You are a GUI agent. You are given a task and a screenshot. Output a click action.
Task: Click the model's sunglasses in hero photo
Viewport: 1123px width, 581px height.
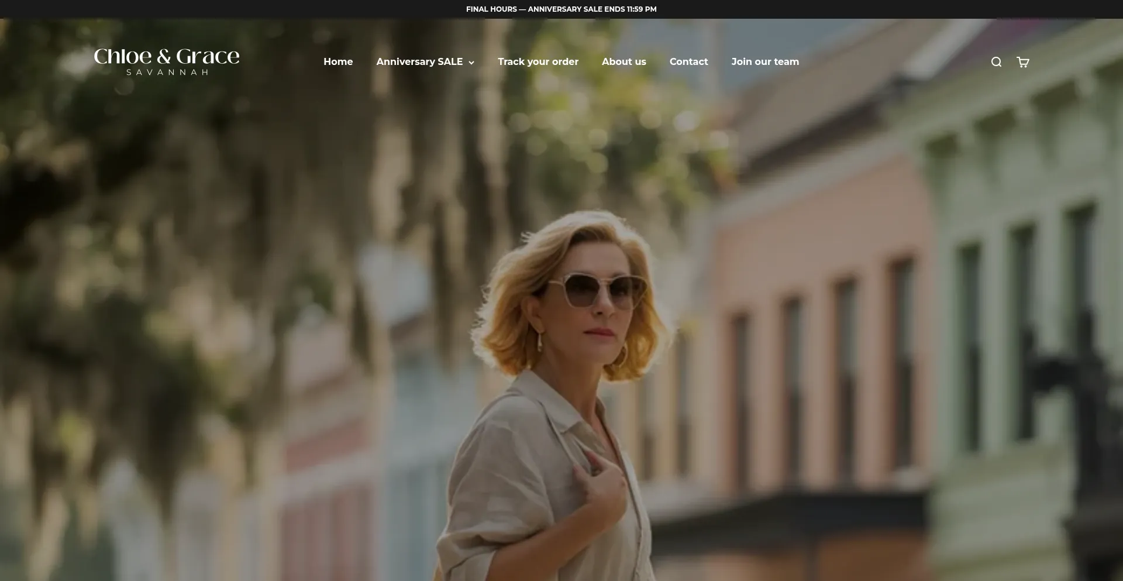(x=602, y=290)
